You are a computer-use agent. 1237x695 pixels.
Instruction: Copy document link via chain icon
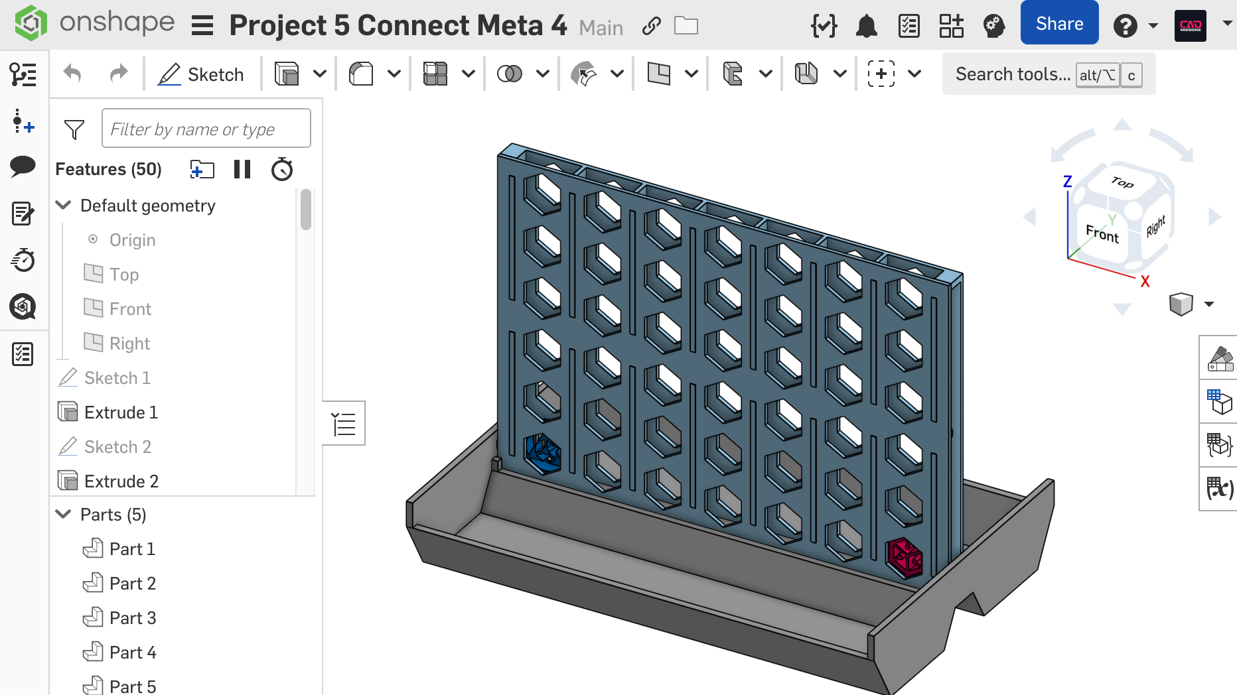pos(652,26)
